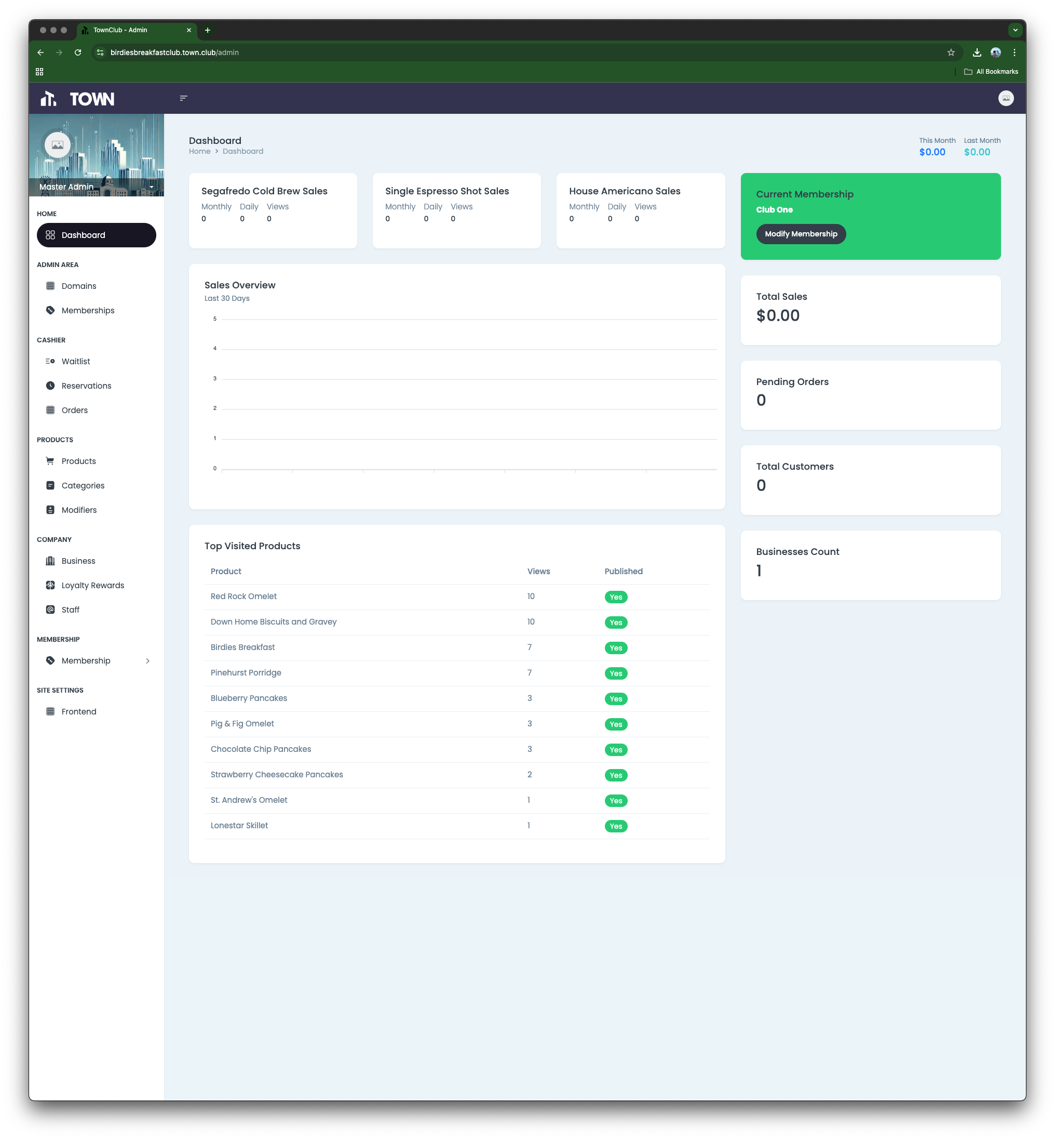This screenshot has width=1055, height=1139.
Task: Click the Loyalty Rewards icon
Action: (50, 586)
